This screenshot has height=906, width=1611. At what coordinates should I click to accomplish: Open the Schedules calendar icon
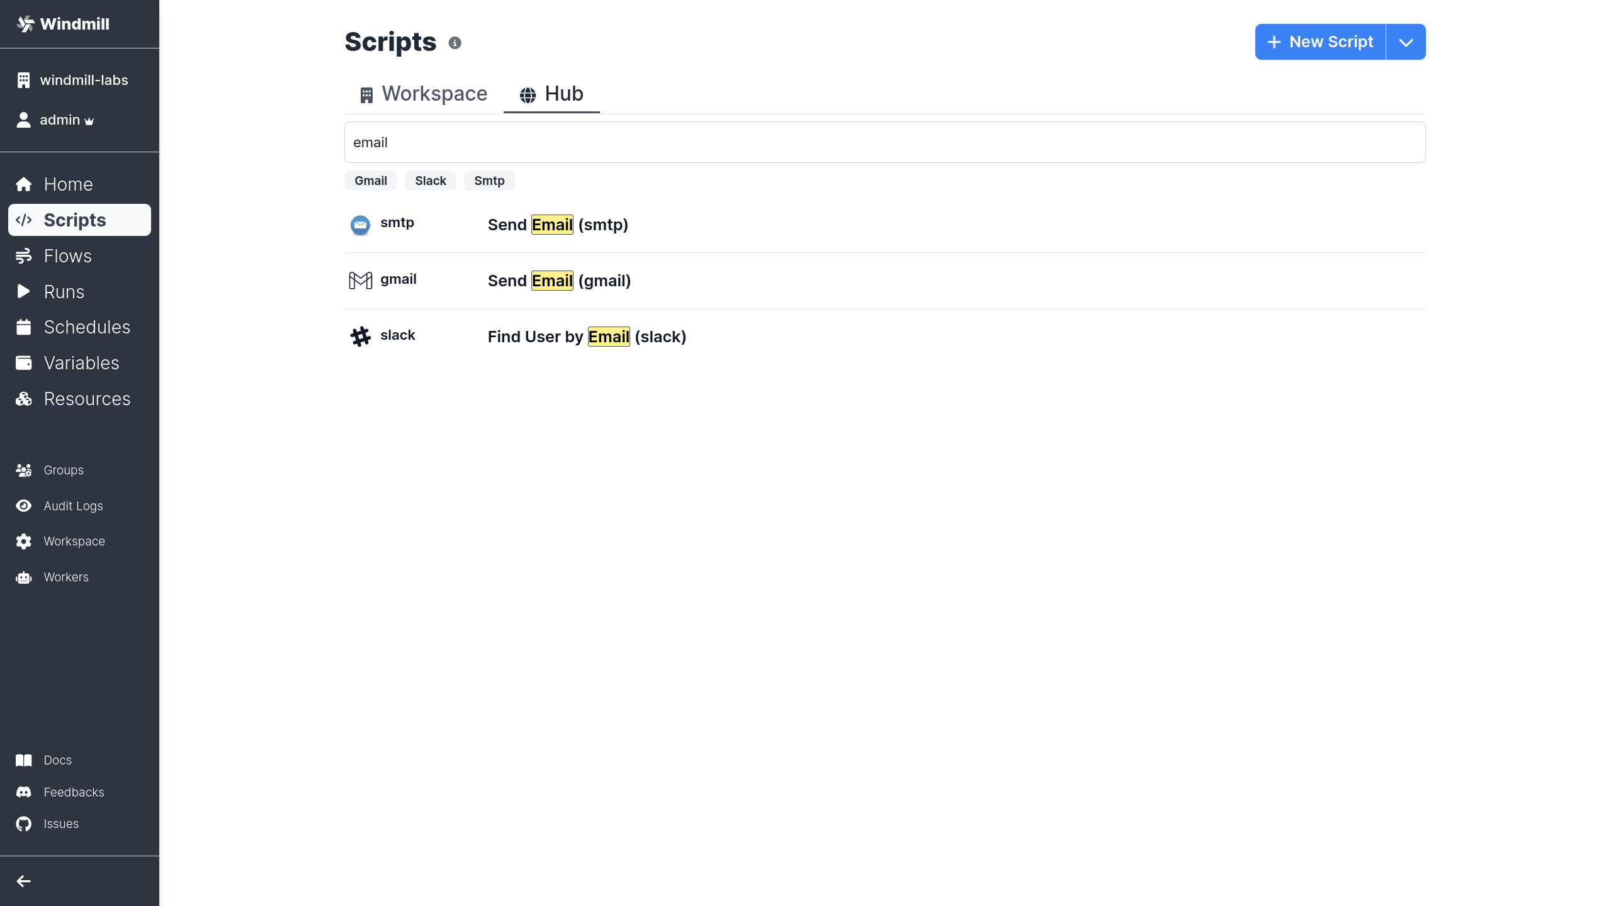pyautogui.click(x=24, y=327)
